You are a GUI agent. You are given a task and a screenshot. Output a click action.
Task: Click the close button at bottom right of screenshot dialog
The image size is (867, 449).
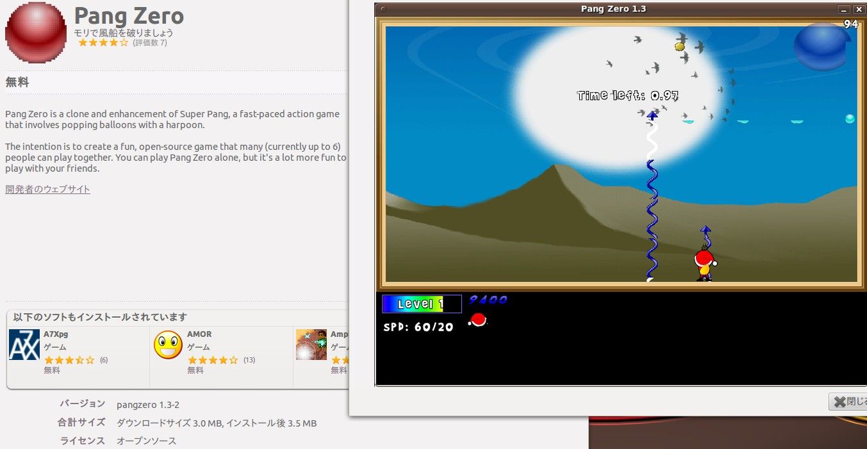pyautogui.click(x=848, y=402)
